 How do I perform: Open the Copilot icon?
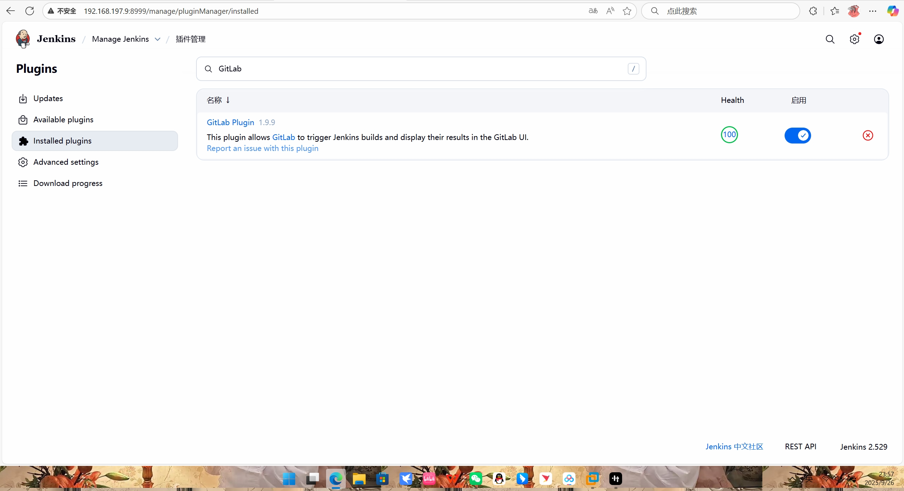tap(893, 11)
